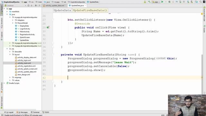Image resolution: width=206 pixels, height=116 pixels.
Task: Expand the mipmap folder
Action: point(10,77)
